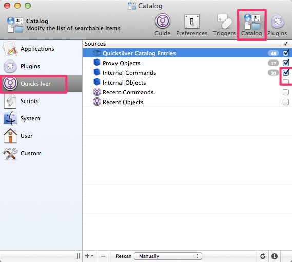292x262 pixels.
Task: Click the Recent Commands Quicksilver icon
Action: pyautogui.click(x=97, y=92)
